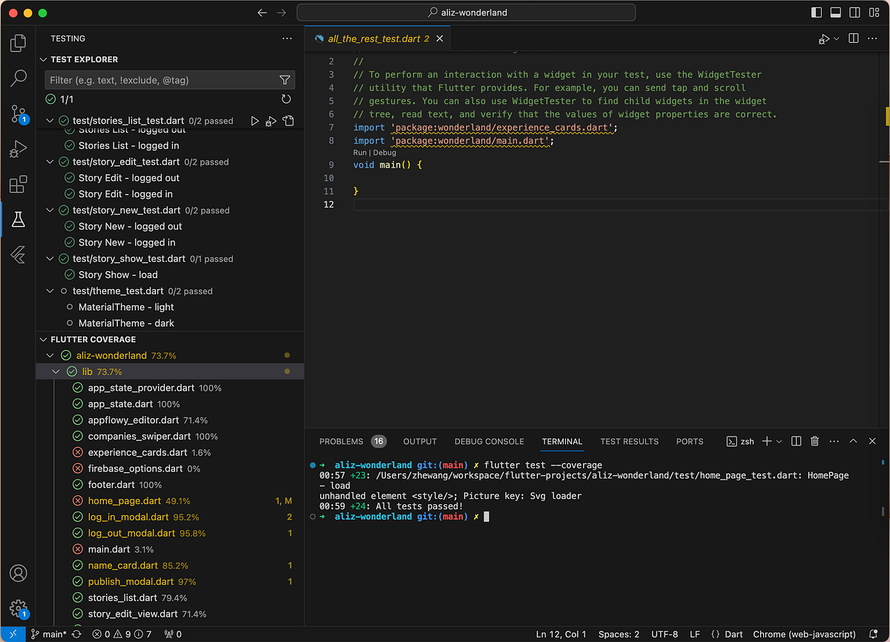Image resolution: width=890 pixels, height=642 pixels.
Task: Focus the test filter input field
Action: pyautogui.click(x=159, y=80)
